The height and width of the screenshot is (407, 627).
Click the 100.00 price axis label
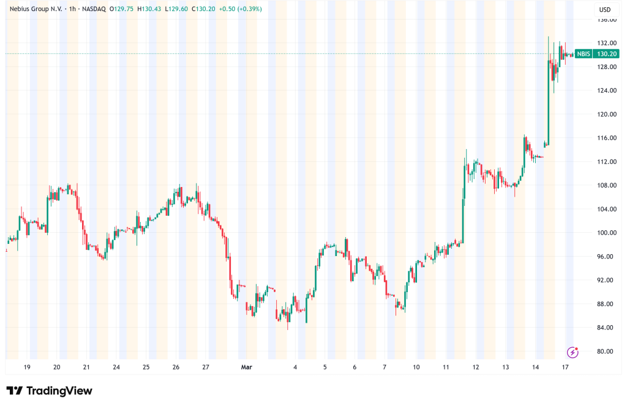tap(606, 233)
